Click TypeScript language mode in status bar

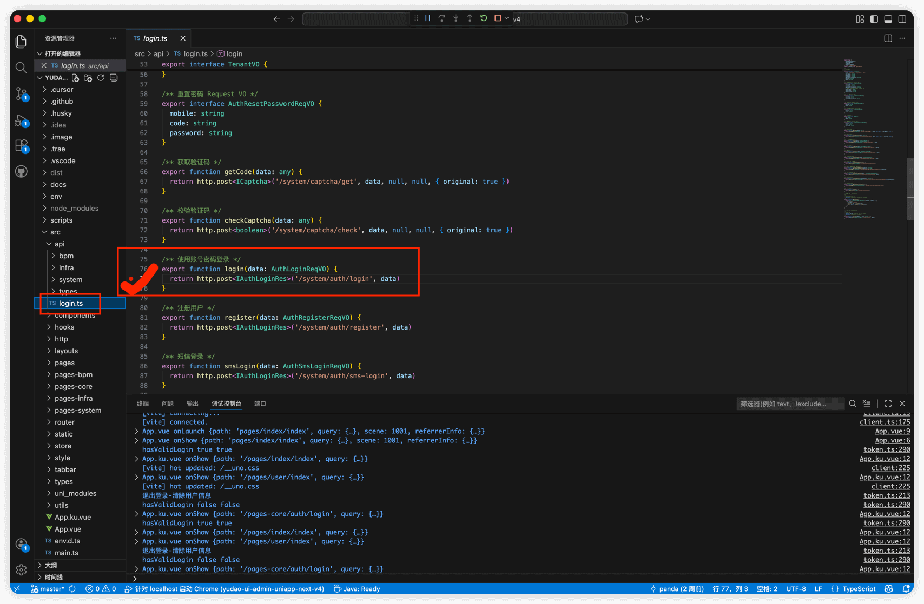858,589
